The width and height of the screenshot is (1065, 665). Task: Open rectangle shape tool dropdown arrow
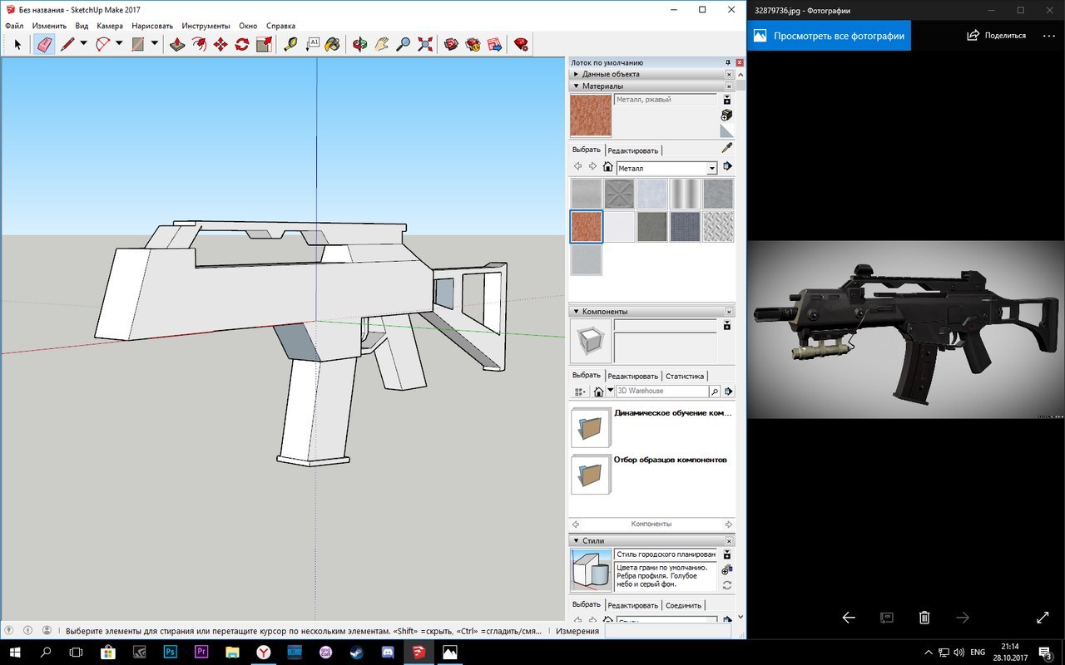coord(155,44)
